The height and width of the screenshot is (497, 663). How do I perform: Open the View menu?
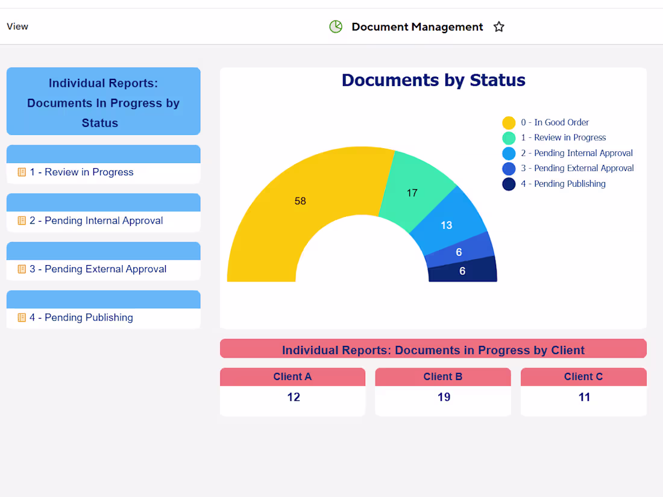17,27
